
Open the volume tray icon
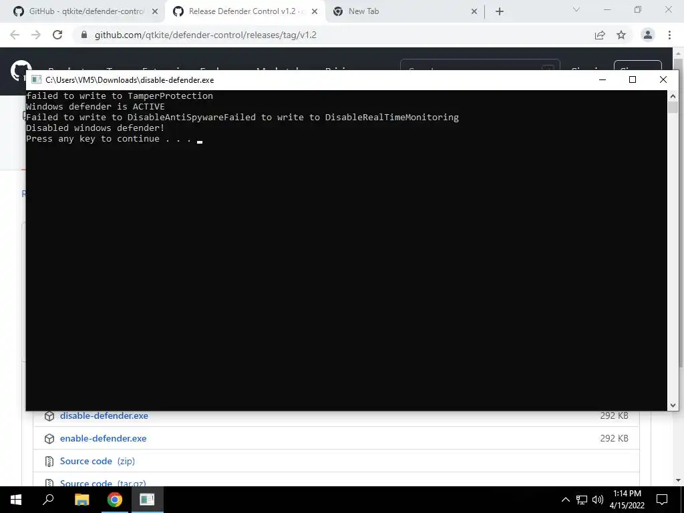(598, 500)
